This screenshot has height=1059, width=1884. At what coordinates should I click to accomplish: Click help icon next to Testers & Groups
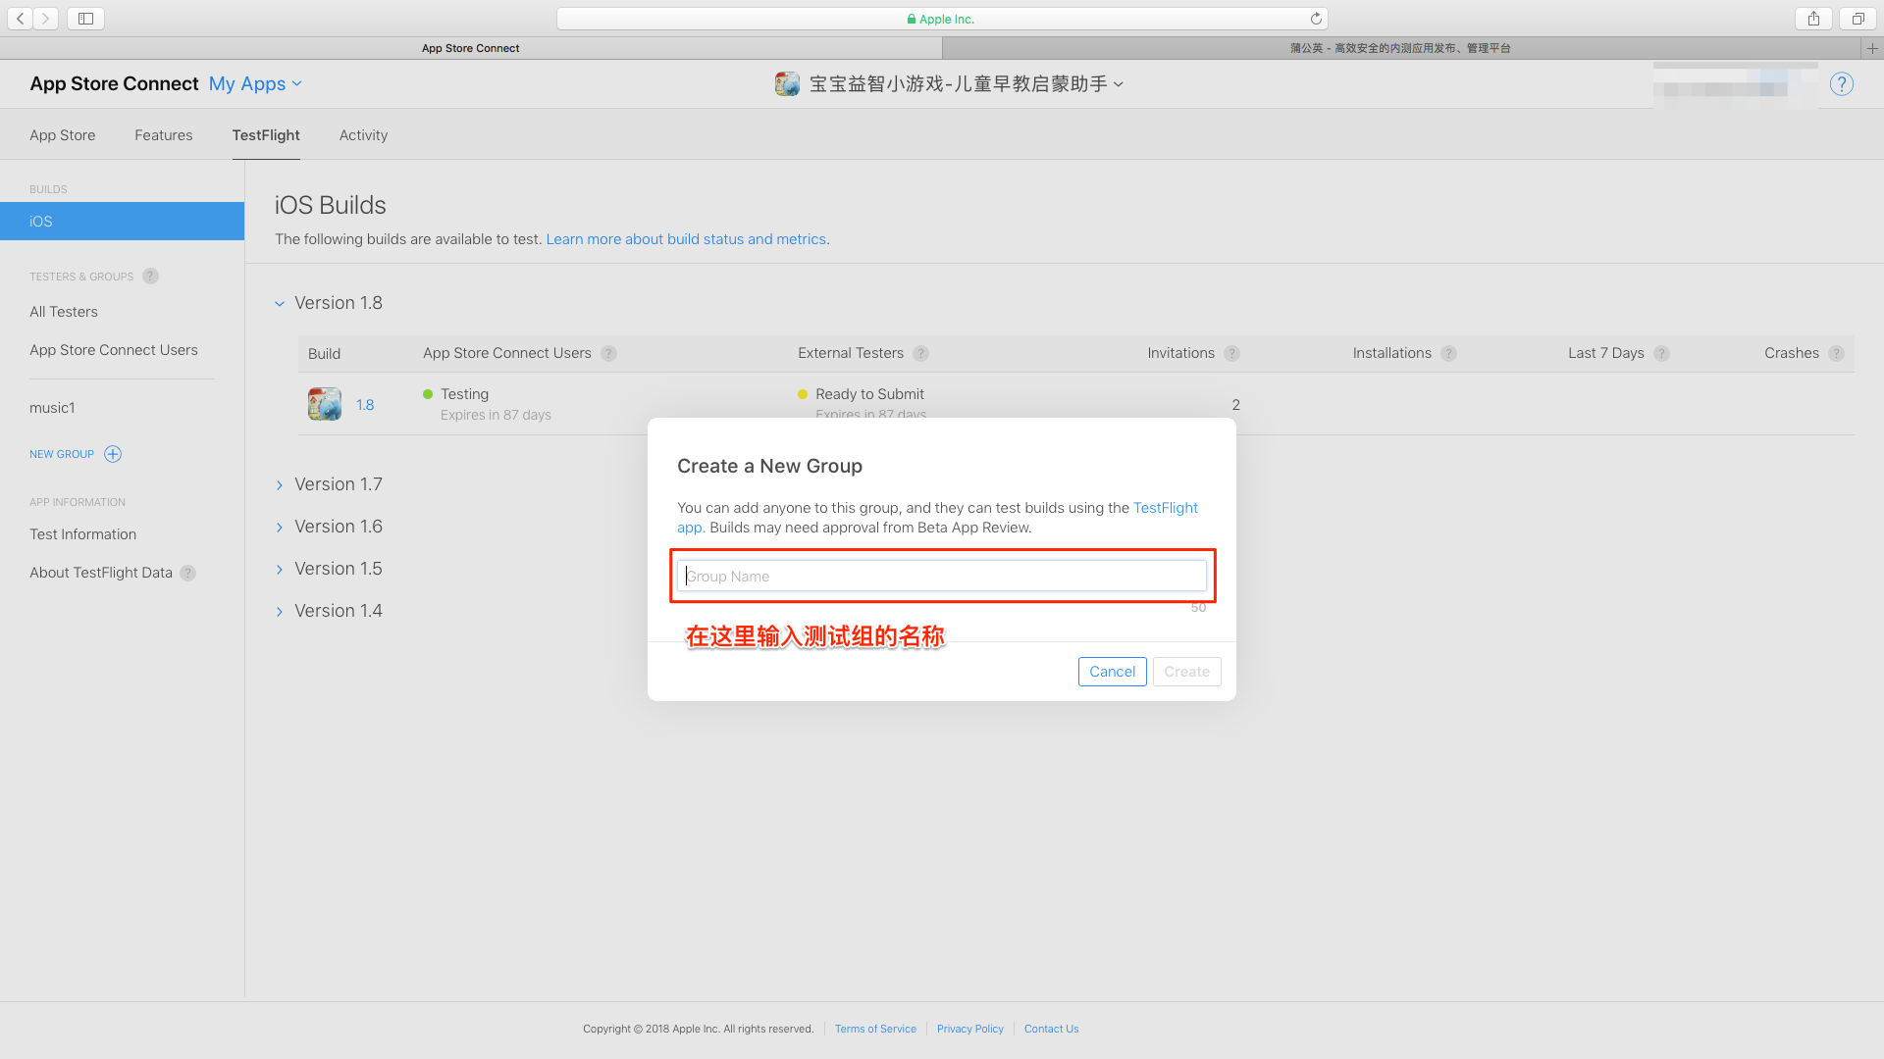click(x=150, y=277)
